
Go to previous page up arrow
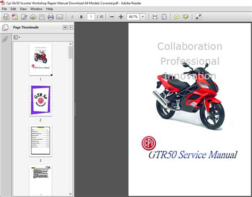click(72, 17)
